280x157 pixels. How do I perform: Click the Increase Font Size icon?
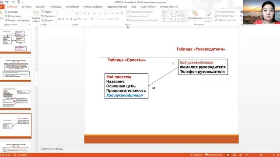[85, 13]
